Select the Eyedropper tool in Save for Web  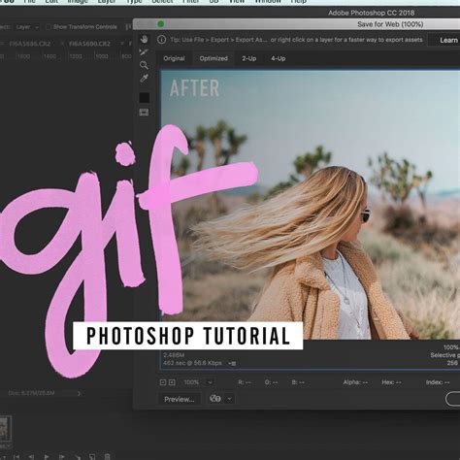click(144, 79)
